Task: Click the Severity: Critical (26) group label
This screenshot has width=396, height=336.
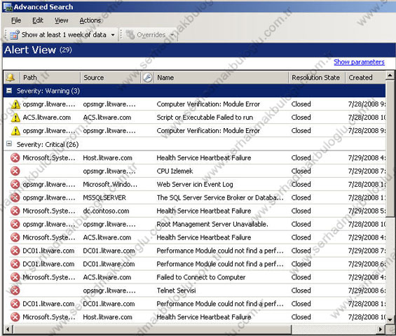Action: point(48,144)
